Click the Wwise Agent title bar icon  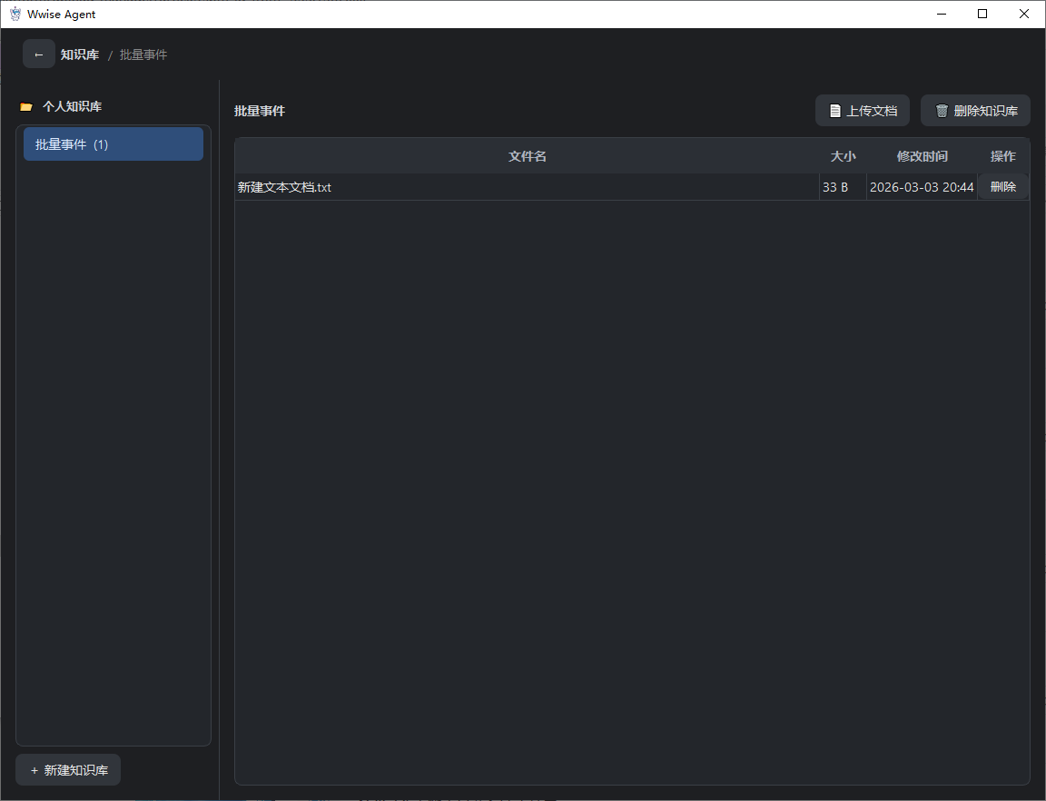pos(15,14)
